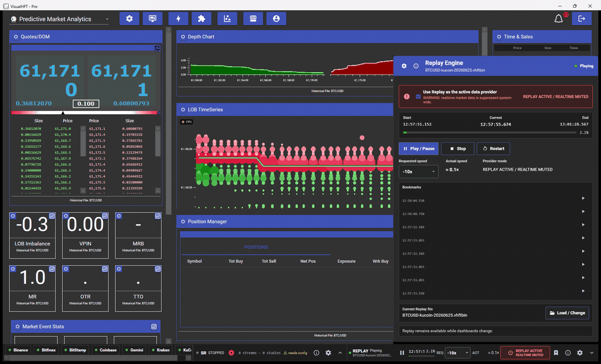Screen dimensions: 601x364
Task: Open the Market Event Stats chart icon
Action: 154,327
